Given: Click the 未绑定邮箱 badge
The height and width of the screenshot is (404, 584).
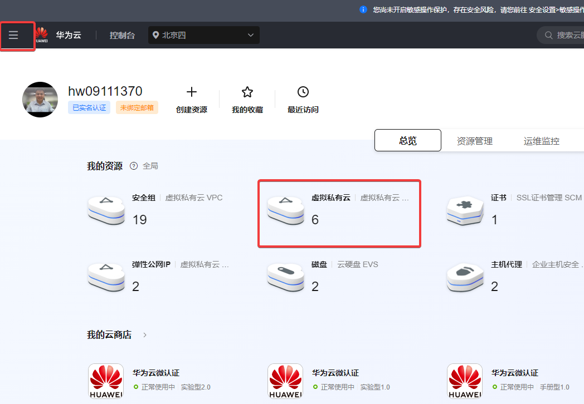Looking at the screenshot, I should [x=137, y=107].
